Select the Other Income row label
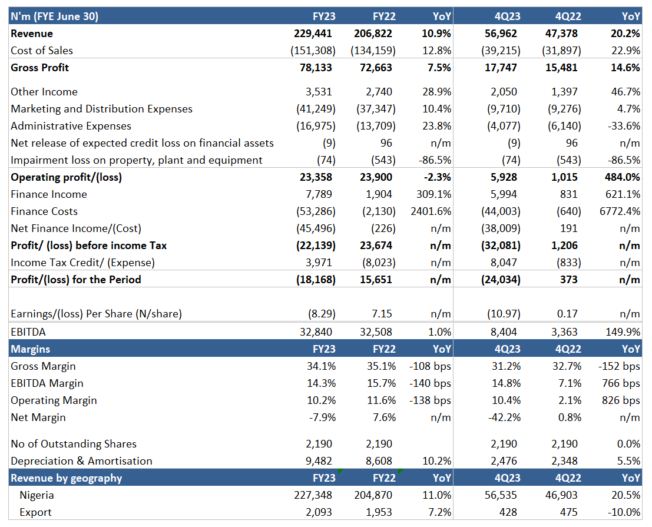This screenshot has height=527, width=652. point(44,92)
